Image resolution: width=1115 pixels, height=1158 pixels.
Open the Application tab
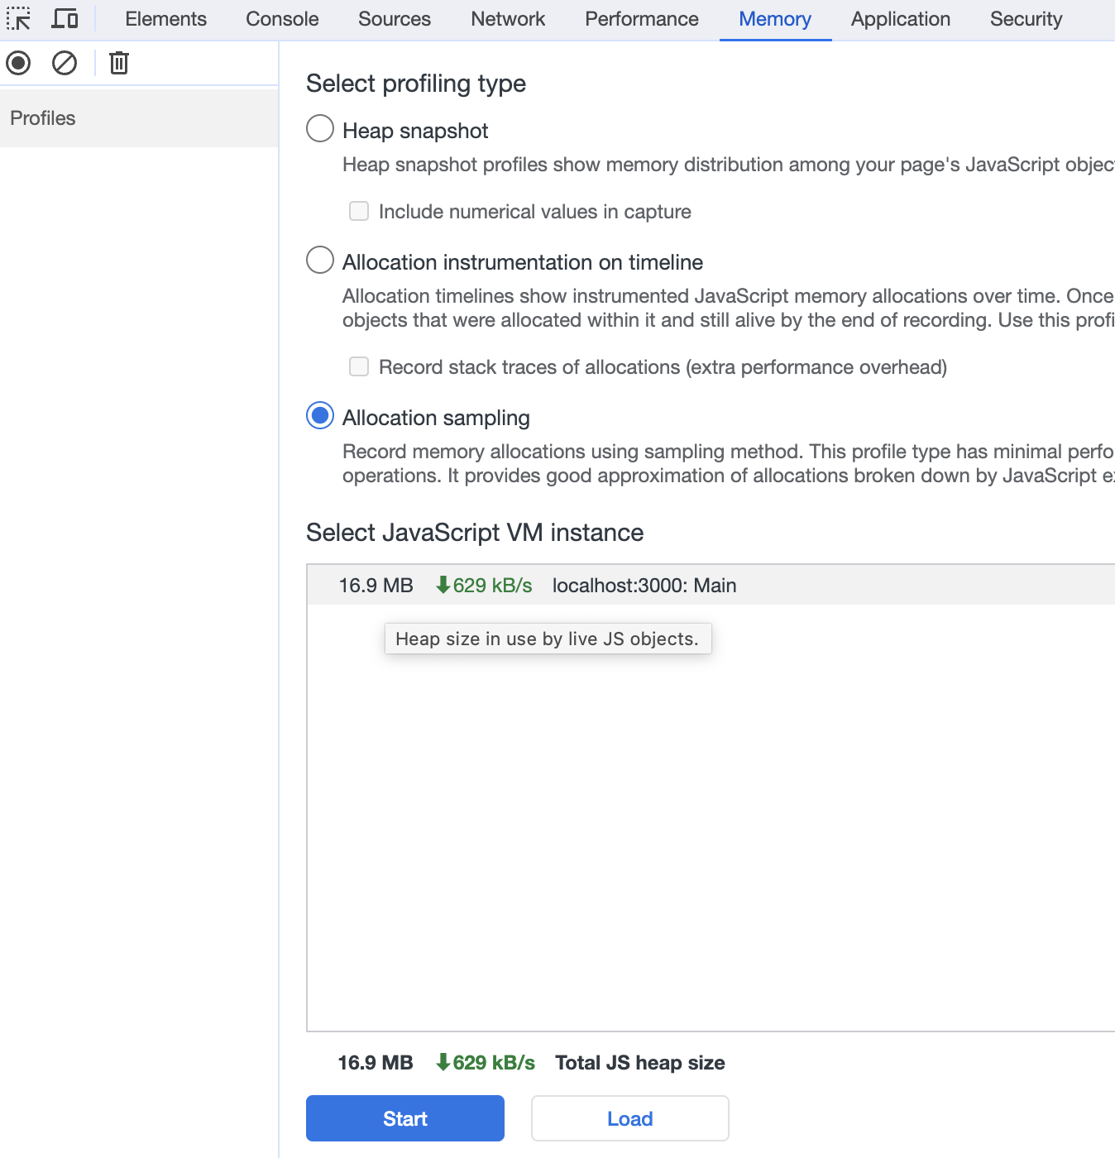tap(900, 19)
